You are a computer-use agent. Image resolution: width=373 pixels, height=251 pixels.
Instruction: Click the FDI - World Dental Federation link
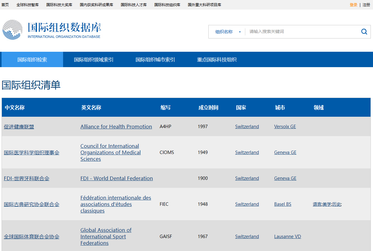[116, 178]
